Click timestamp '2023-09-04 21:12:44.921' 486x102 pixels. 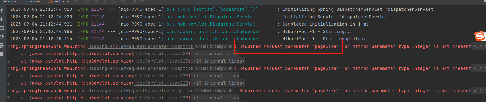point(41,24)
